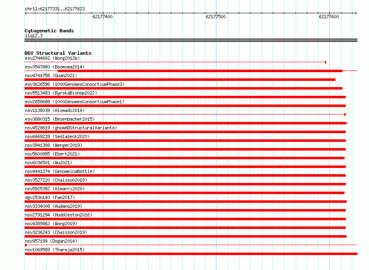Select variant nsv4744758 (Quan2021)
This screenshot has width=369, height=270.
[x=51, y=75]
